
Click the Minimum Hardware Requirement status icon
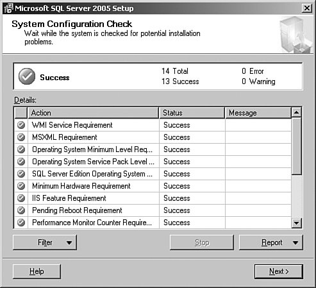point(21,186)
